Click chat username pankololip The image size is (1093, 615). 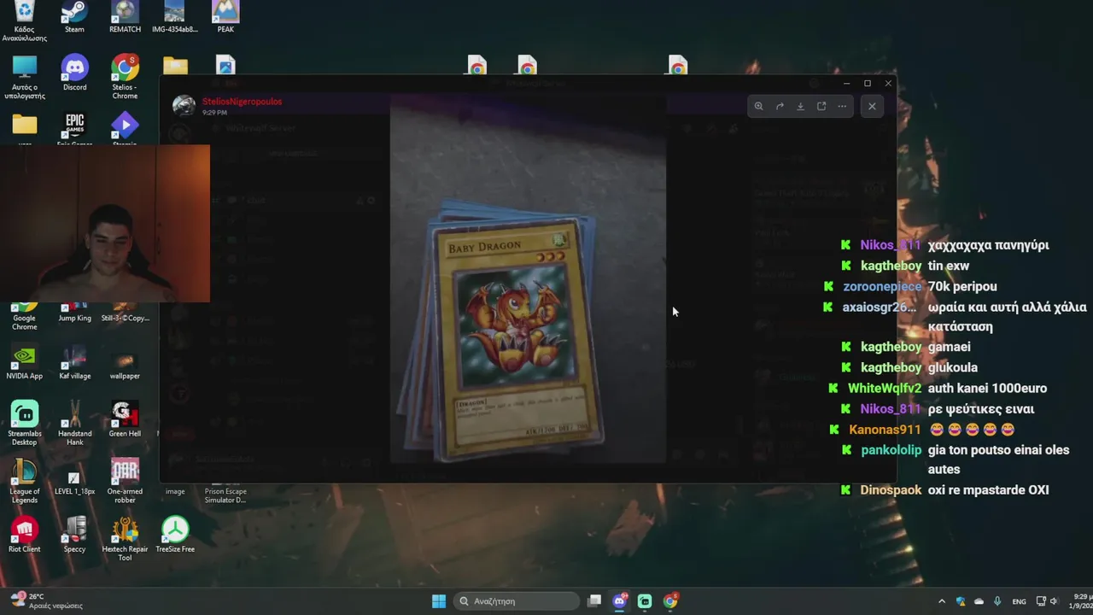[891, 449]
